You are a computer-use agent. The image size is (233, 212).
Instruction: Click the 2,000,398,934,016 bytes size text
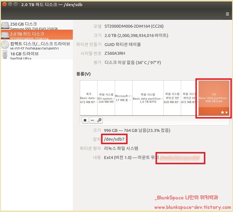[136, 36]
